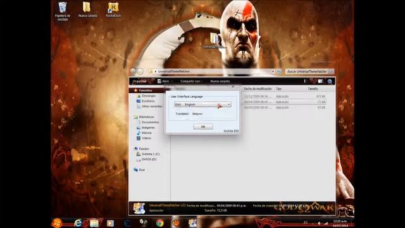Click OK in the language dialog
405x228 pixels.
203,127
